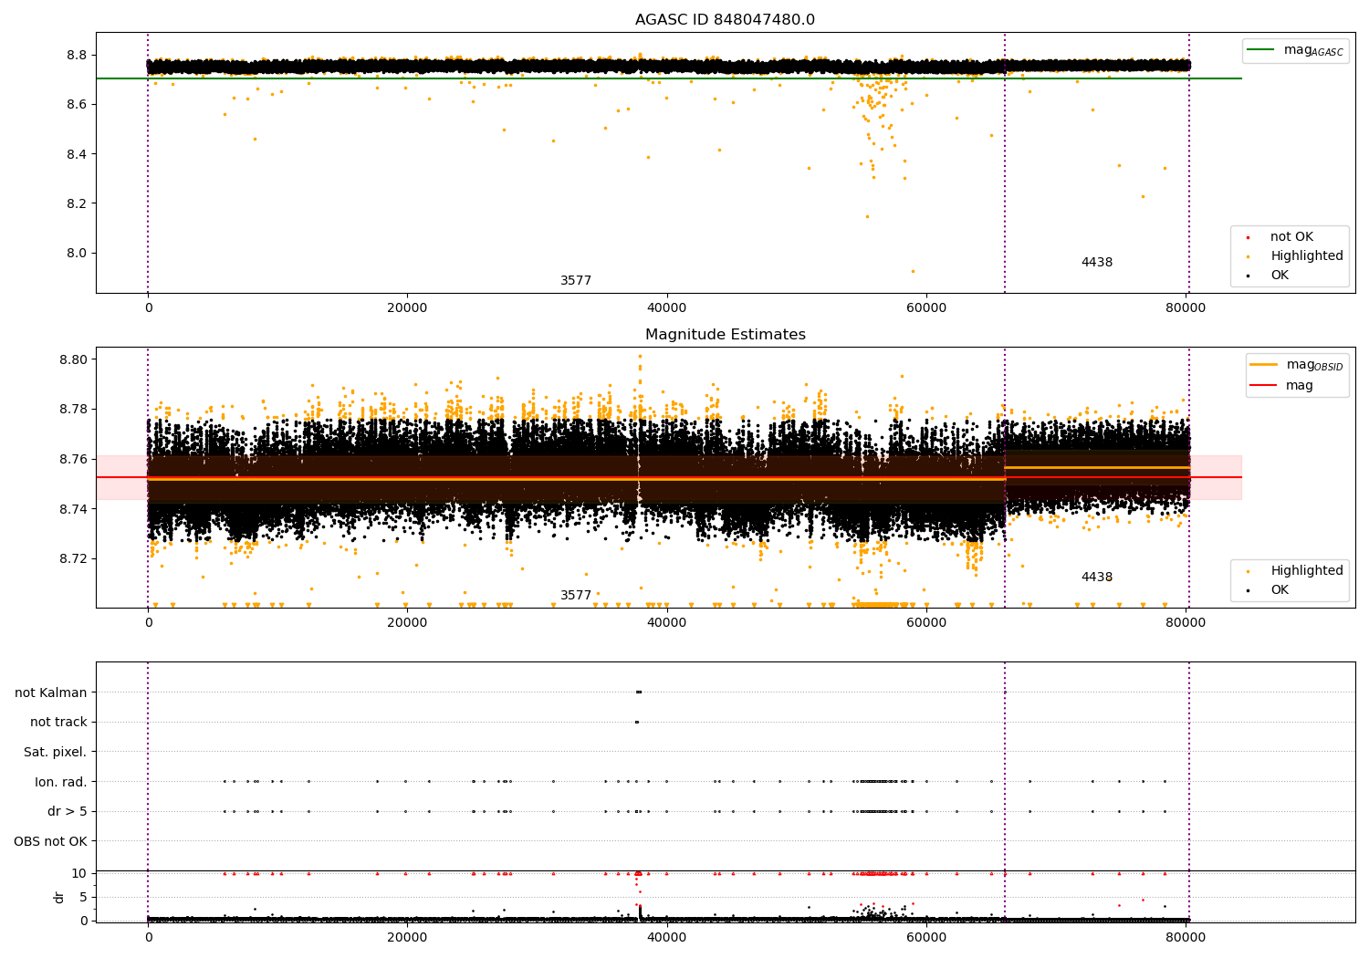1369x958 pixels.
Task: Click the 20000 x-tick under the top plot
Action: [407, 308]
